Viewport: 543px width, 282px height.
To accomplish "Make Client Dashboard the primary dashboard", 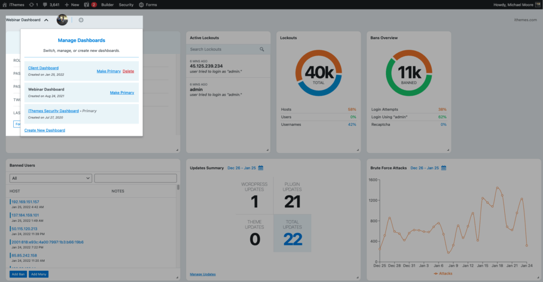I will pos(109,71).
